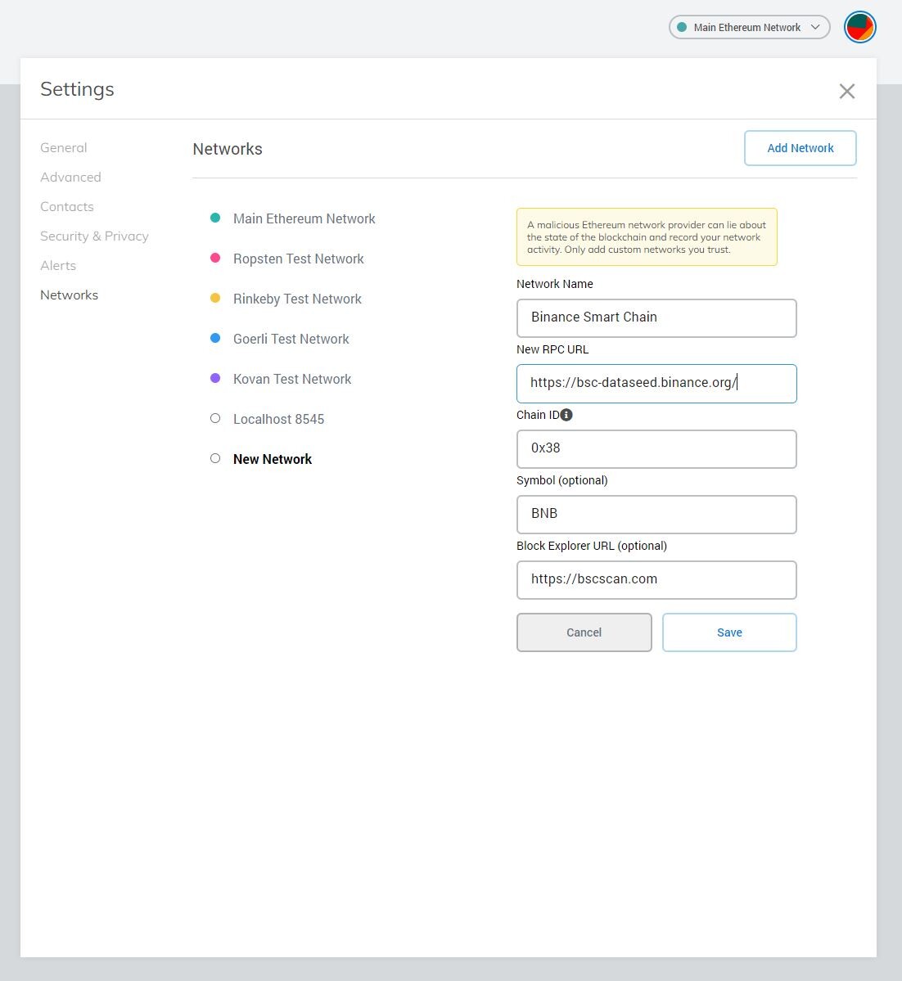This screenshot has height=981, width=902.
Task: Expand the Main Ethereum Network dropdown
Action: [x=749, y=28]
